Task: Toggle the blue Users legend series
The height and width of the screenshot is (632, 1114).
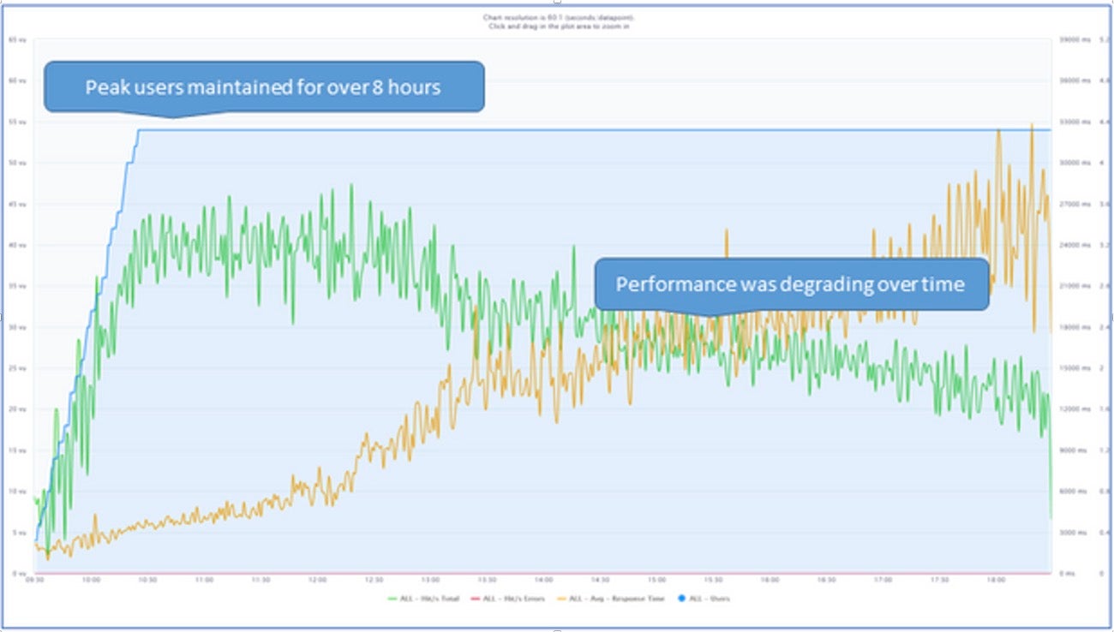Action: point(702,599)
